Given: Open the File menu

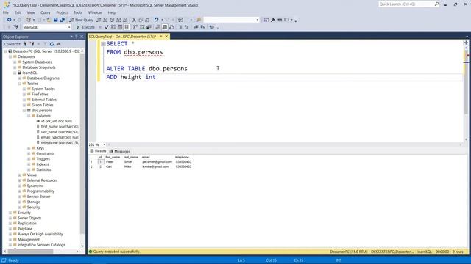Looking at the screenshot, I should click(x=6, y=12).
